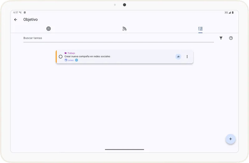Click the Lunes due date label
This screenshot has width=249, height=163.
71,60
